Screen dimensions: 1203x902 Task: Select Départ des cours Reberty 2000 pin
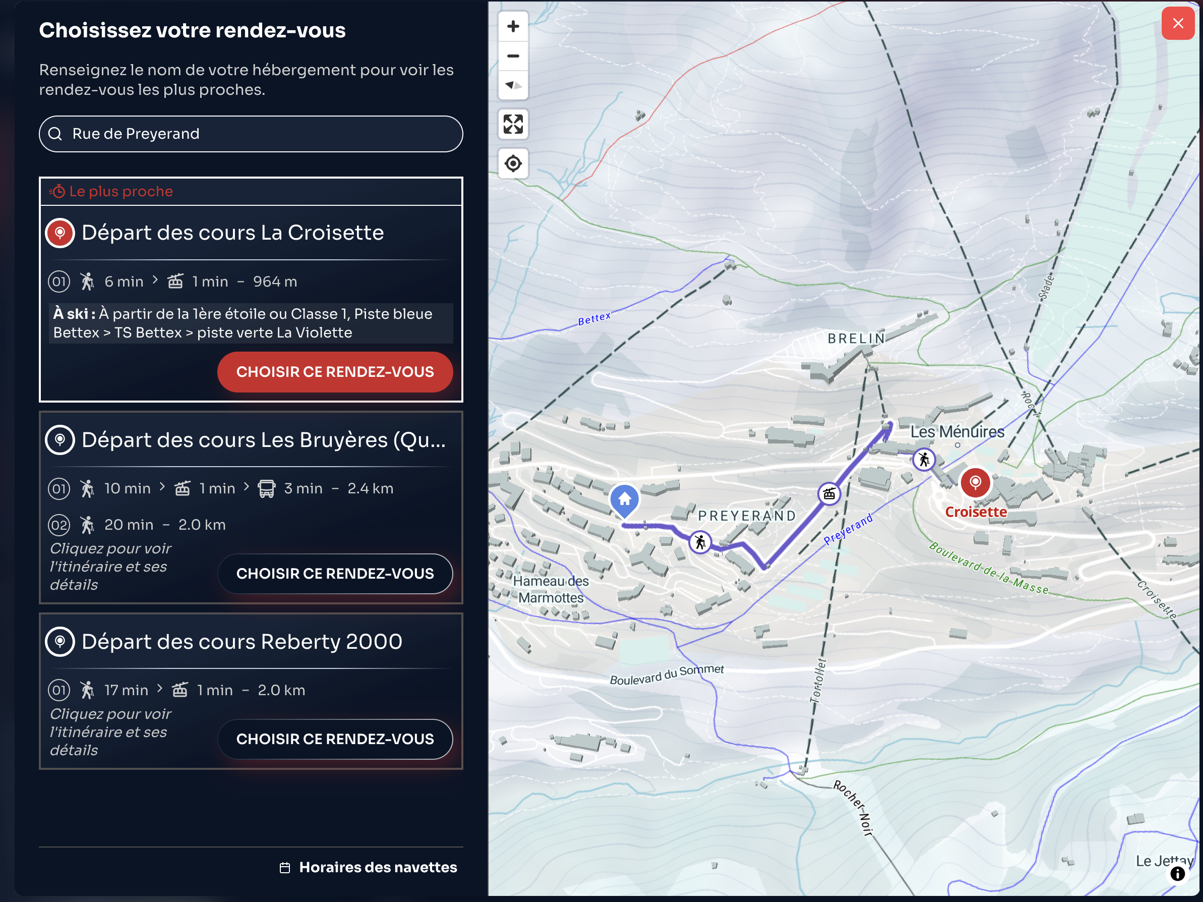[x=60, y=642]
